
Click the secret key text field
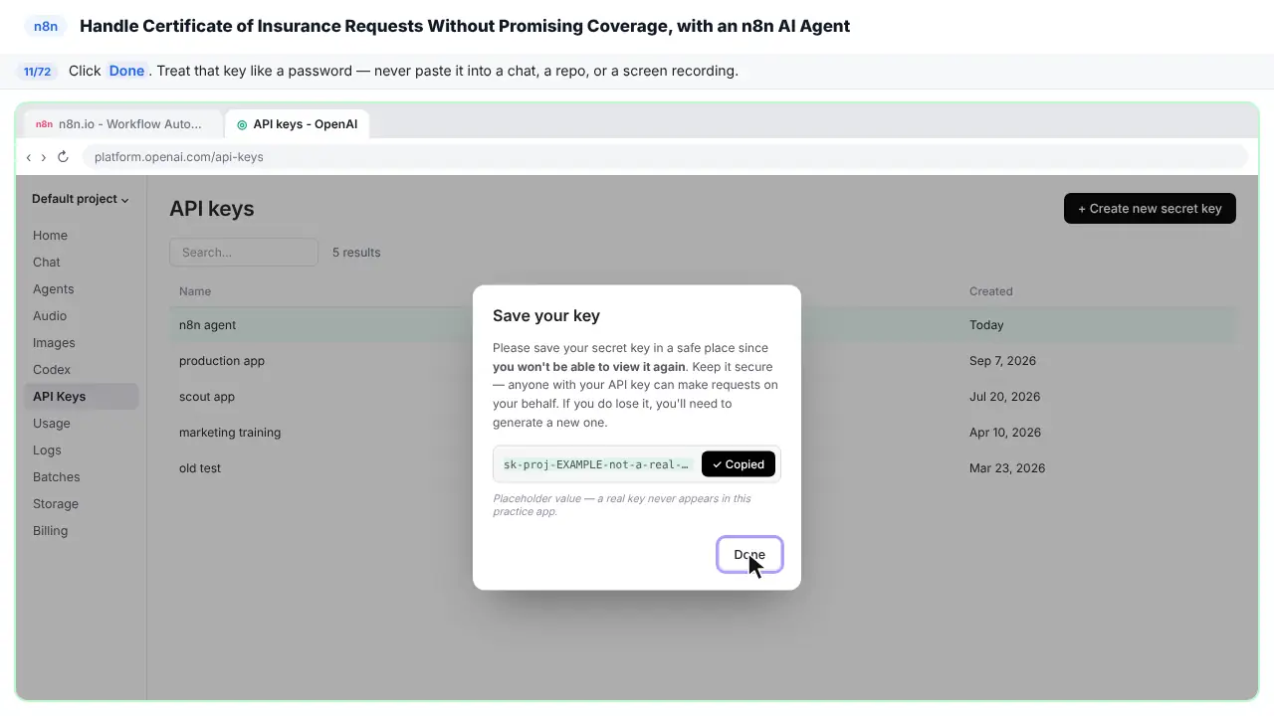pos(596,464)
